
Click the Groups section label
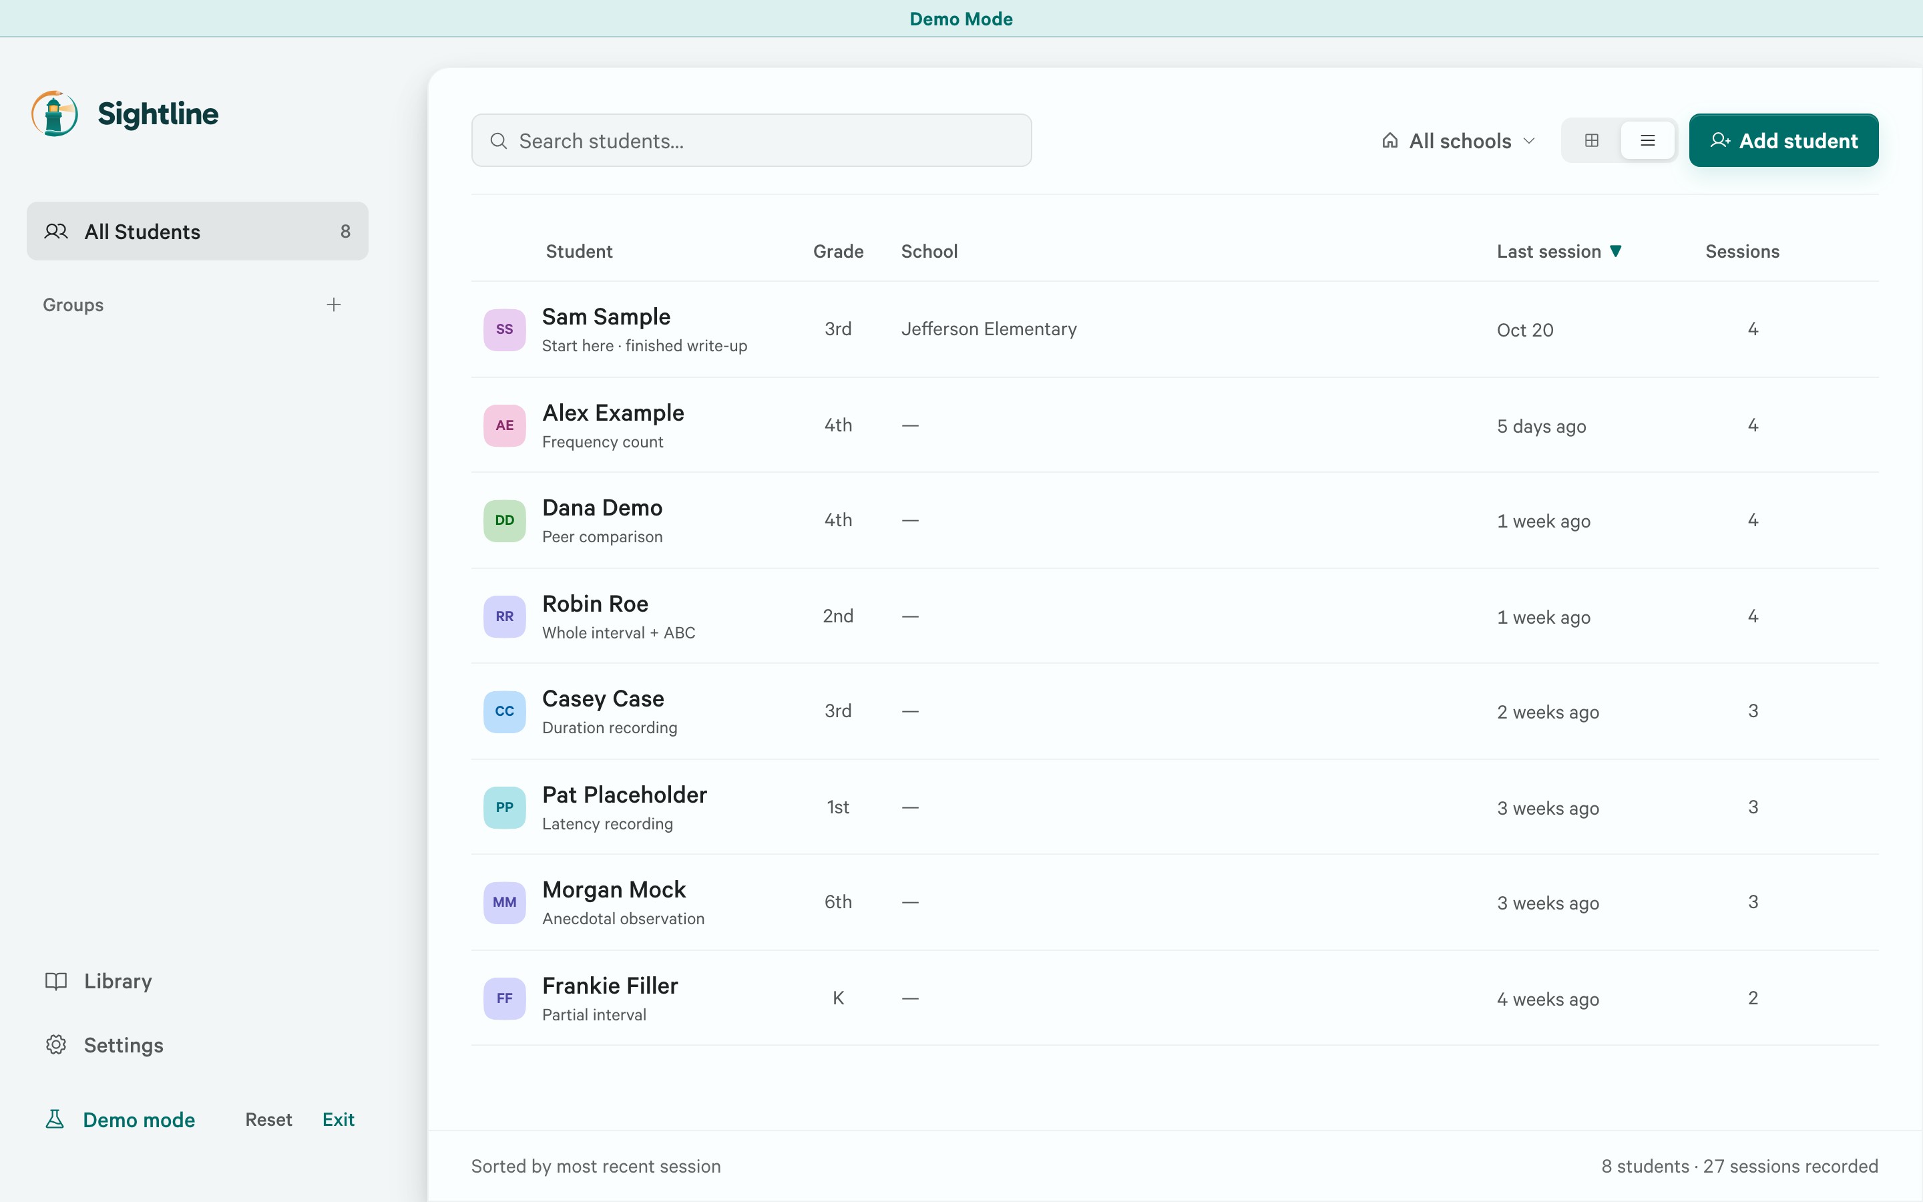click(73, 305)
